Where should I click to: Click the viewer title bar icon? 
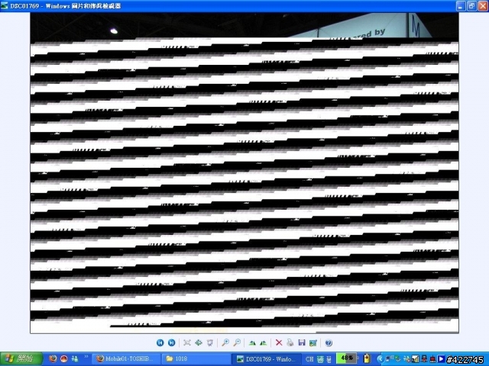coord(5,5)
